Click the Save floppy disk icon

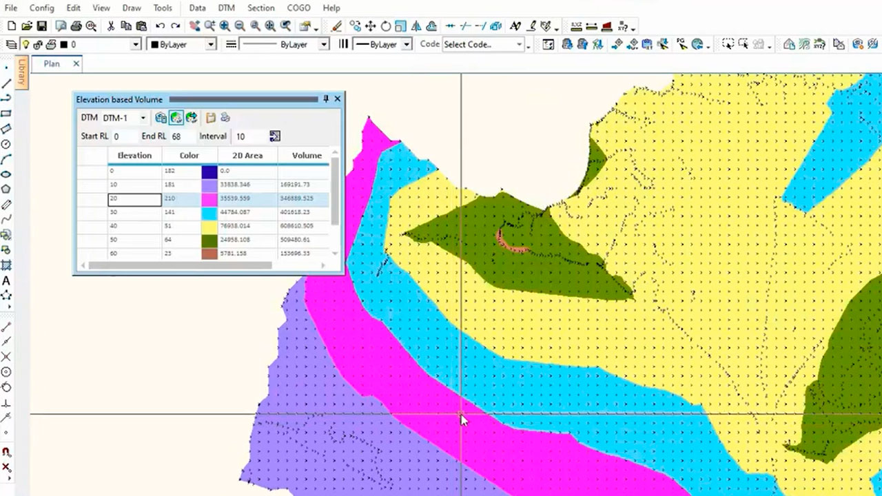41,26
